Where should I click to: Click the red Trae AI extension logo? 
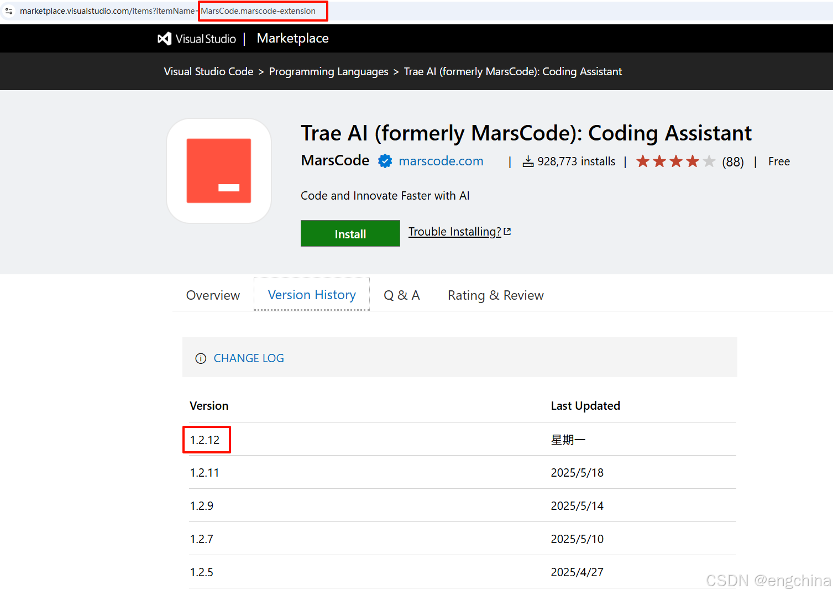219,171
